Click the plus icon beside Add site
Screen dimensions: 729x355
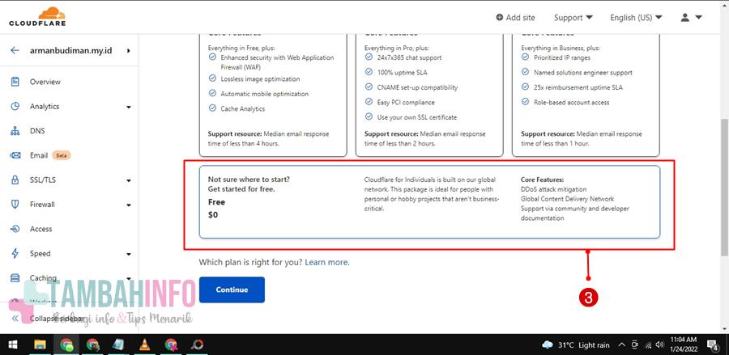click(x=499, y=18)
